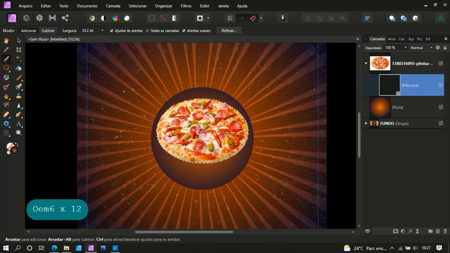Hide the (Máscara) mask layer
Viewport: 450px width, 253px height.
click(x=441, y=85)
